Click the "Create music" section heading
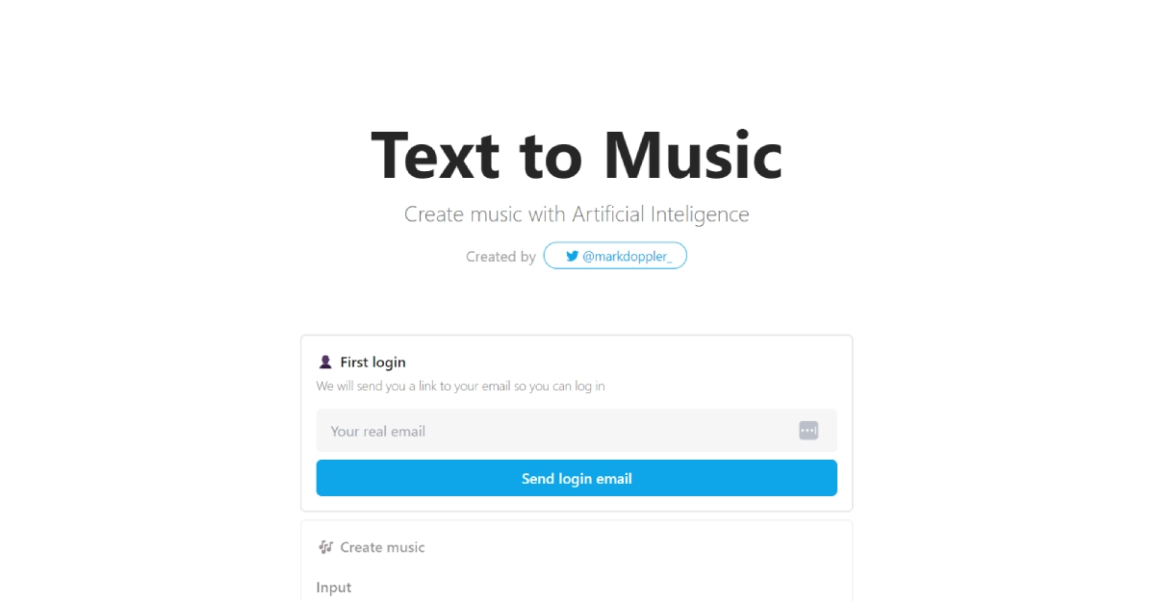The image size is (1155, 601). coord(382,547)
